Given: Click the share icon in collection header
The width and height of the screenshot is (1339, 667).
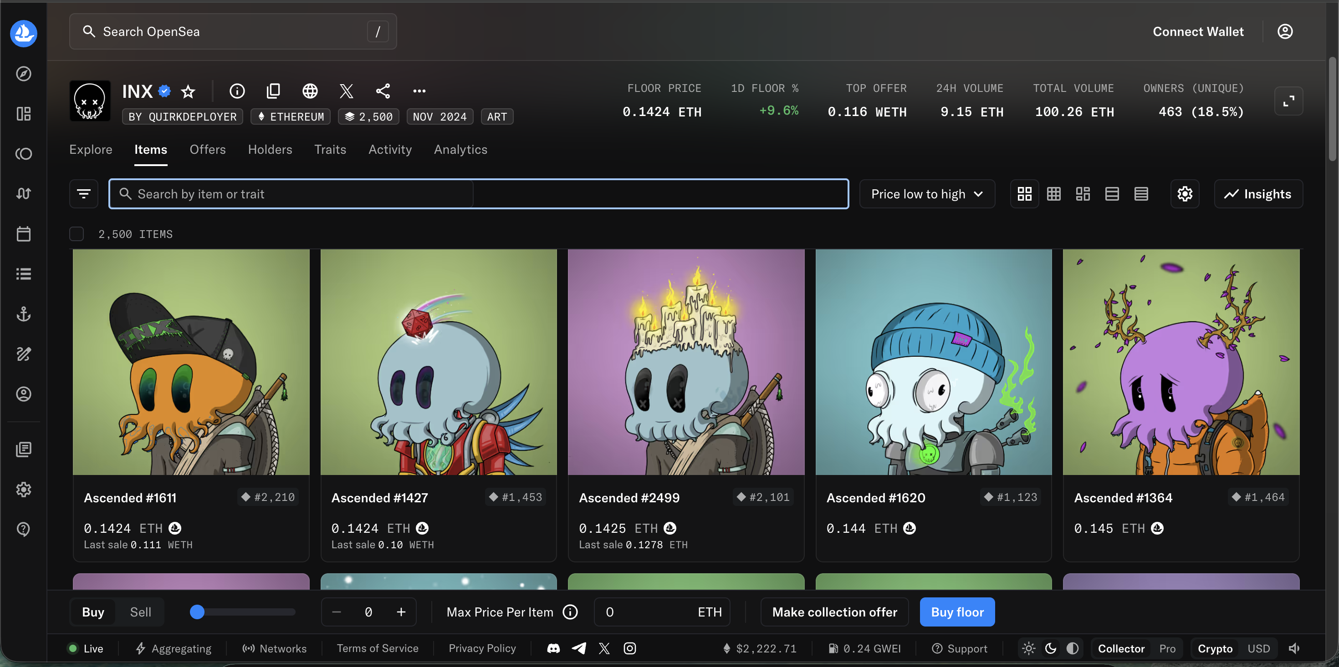Looking at the screenshot, I should point(383,91).
